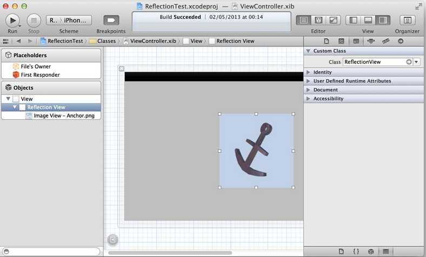The image size is (426, 257).
Task: Click Classes in the jump bar
Action: [103, 41]
